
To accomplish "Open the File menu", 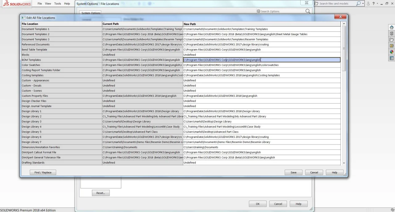I will (40, 4).
